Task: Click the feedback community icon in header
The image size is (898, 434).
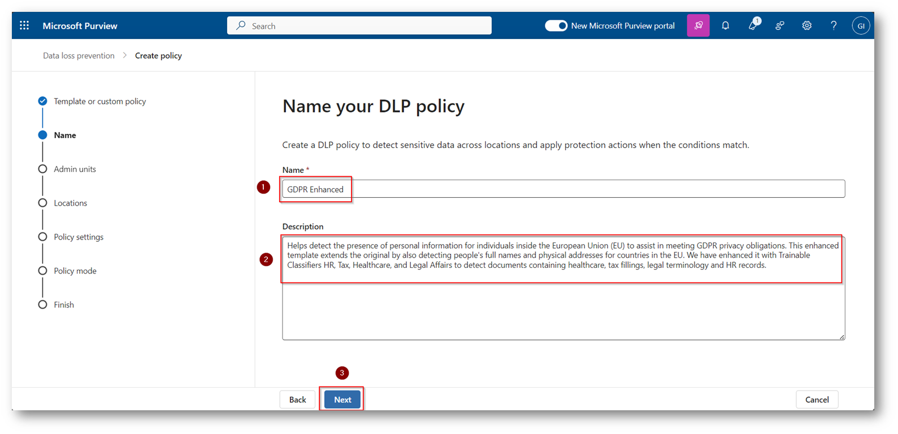Action: tap(779, 25)
